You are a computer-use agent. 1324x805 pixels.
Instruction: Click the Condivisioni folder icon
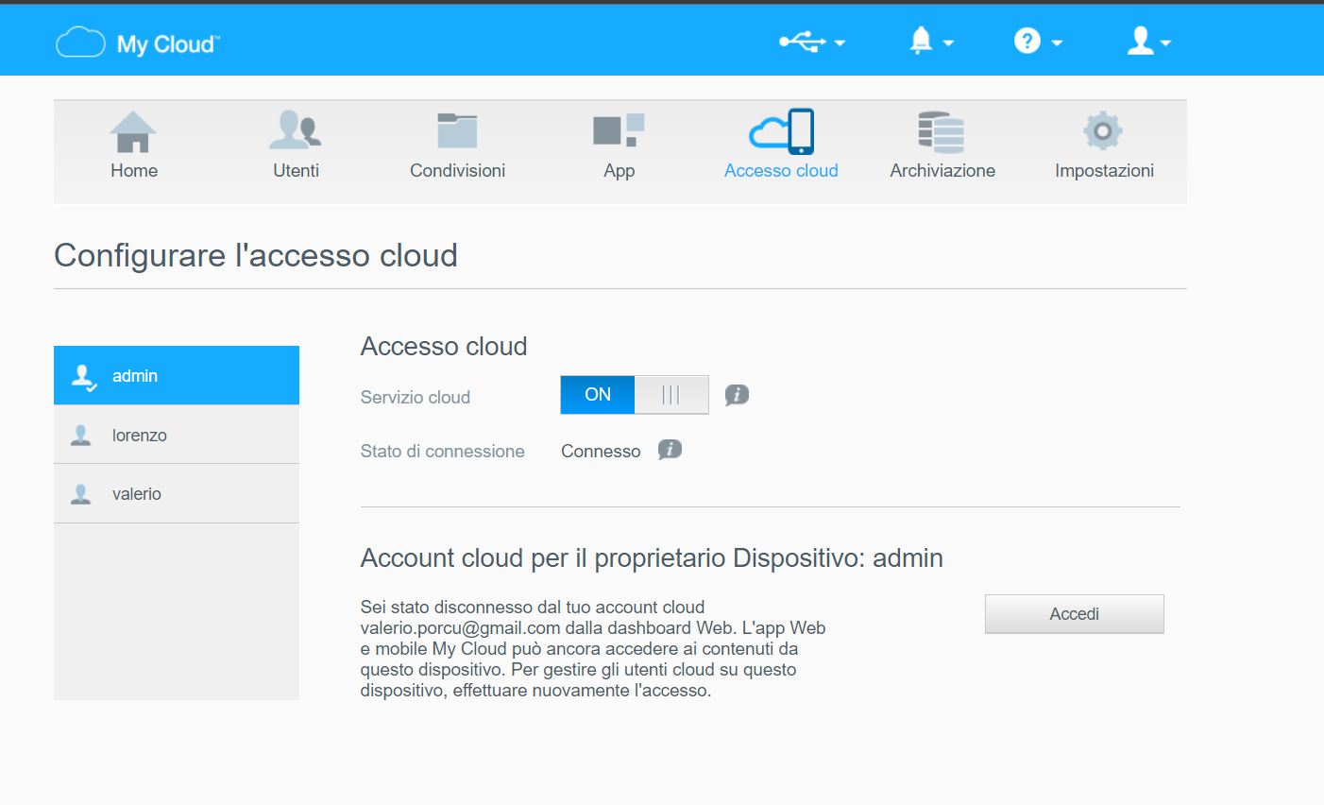457,130
